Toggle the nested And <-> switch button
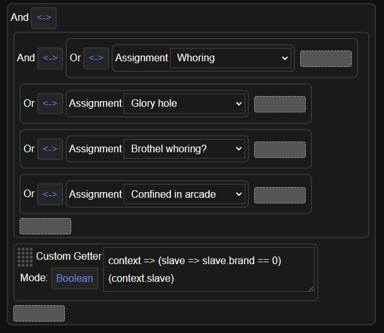The height and width of the screenshot is (333, 384). tap(50, 58)
